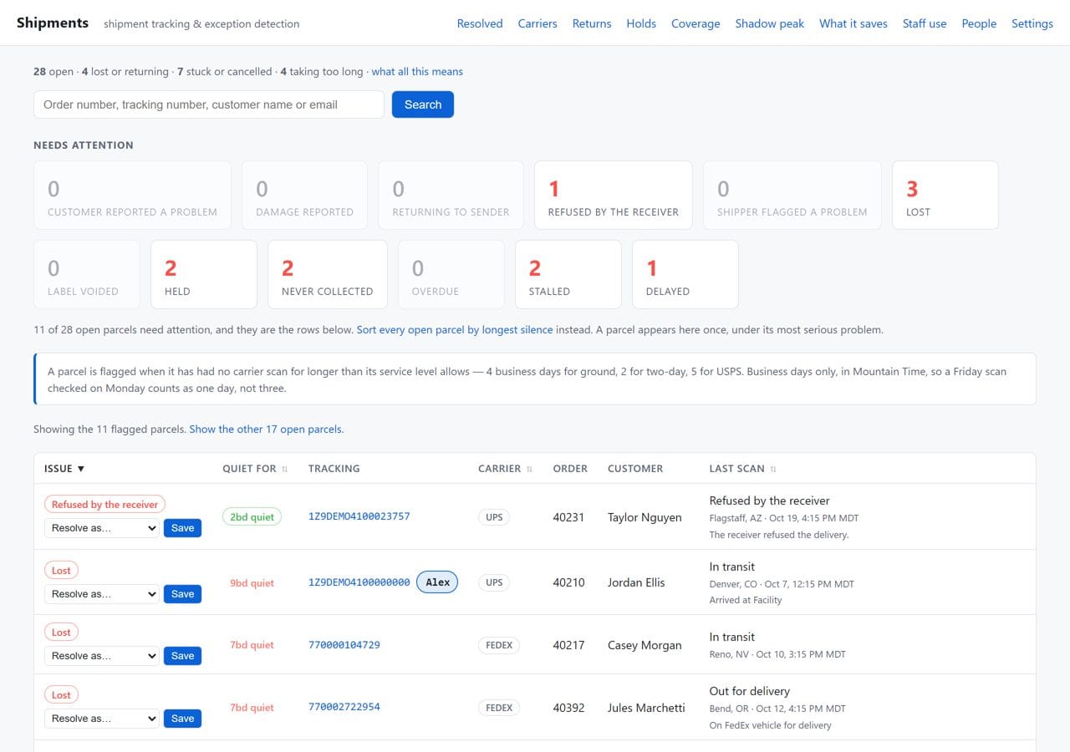The height and width of the screenshot is (752, 1070).
Task: Open tracking number 1Z9DEMO4100000000
Action: (x=359, y=582)
